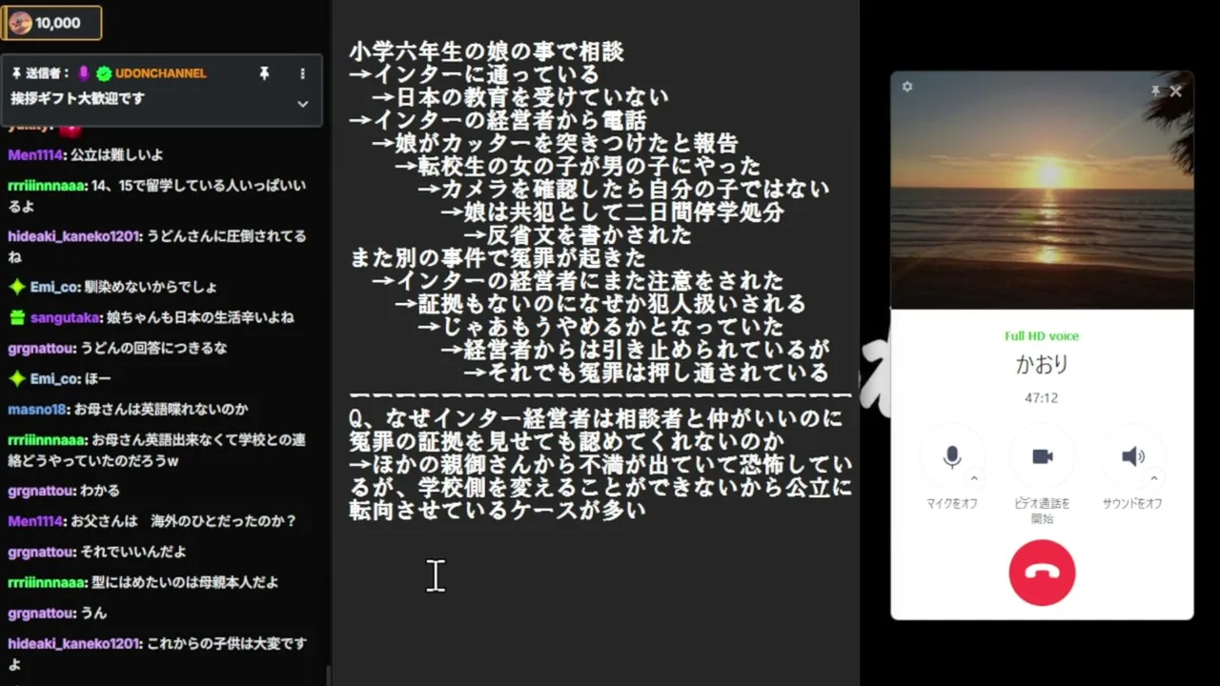This screenshot has width=1220, height=686.
Task: Click Men1114 on the お父さんは 海外のひと message
Action: 36,521
